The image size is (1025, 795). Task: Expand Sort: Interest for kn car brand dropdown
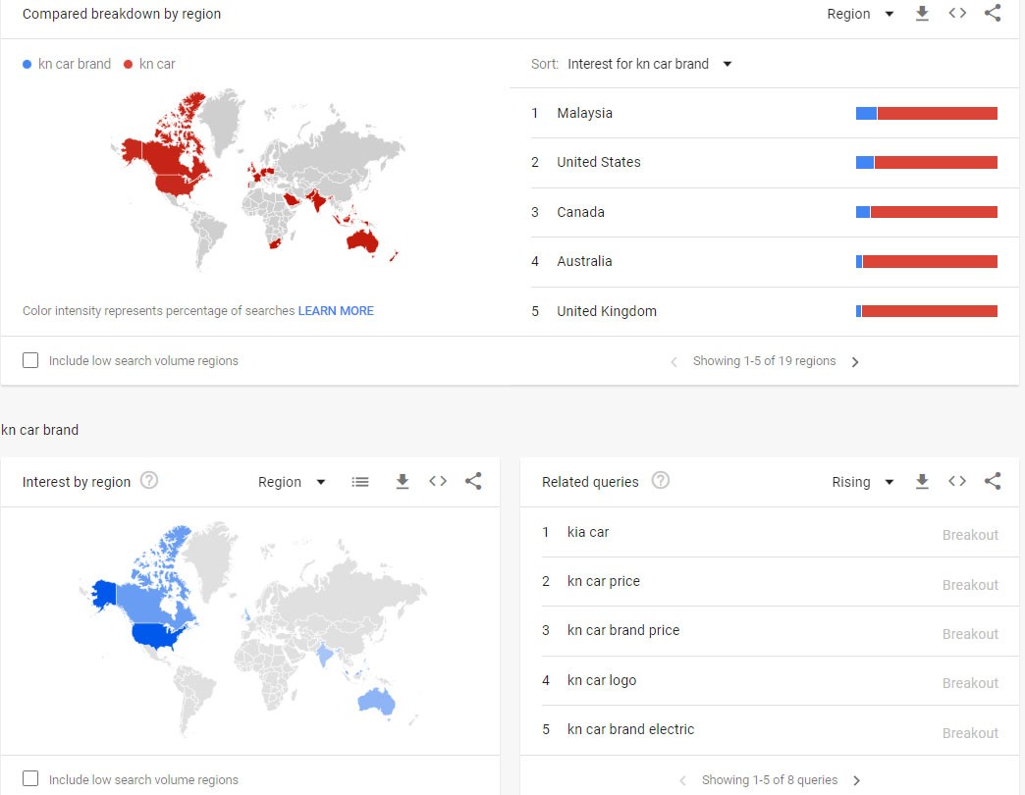[x=648, y=64]
